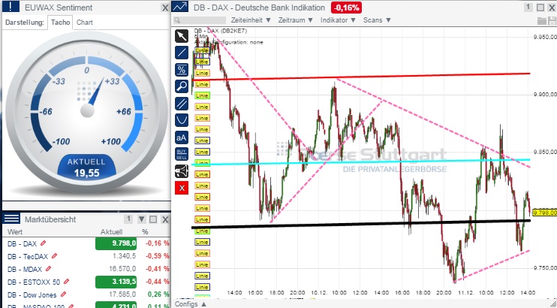This screenshot has height=308, width=557.
Task: Maximize the Marktübersicht panel
Action: tap(153, 219)
